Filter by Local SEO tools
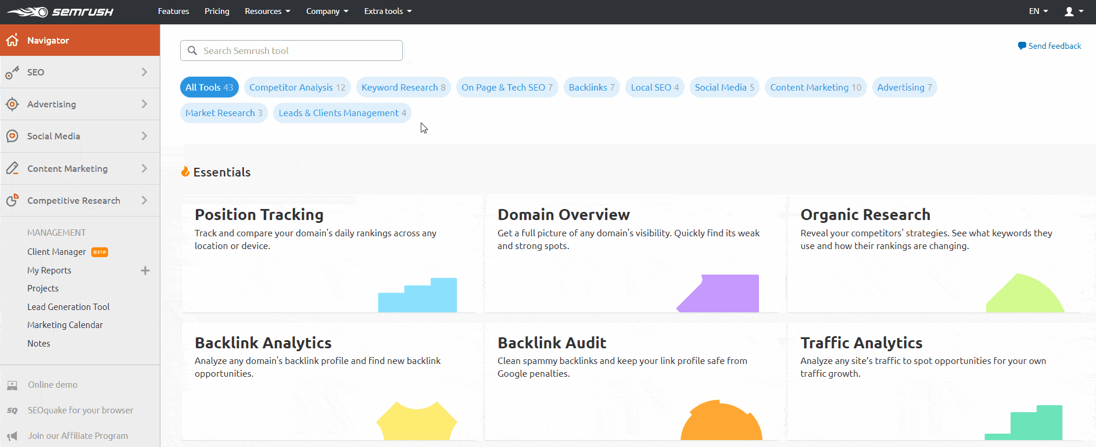 (655, 87)
